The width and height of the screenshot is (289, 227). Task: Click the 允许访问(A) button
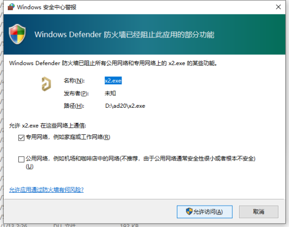204,212
